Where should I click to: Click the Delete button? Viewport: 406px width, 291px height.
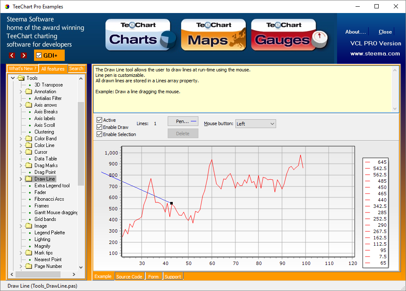click(183, 134)
